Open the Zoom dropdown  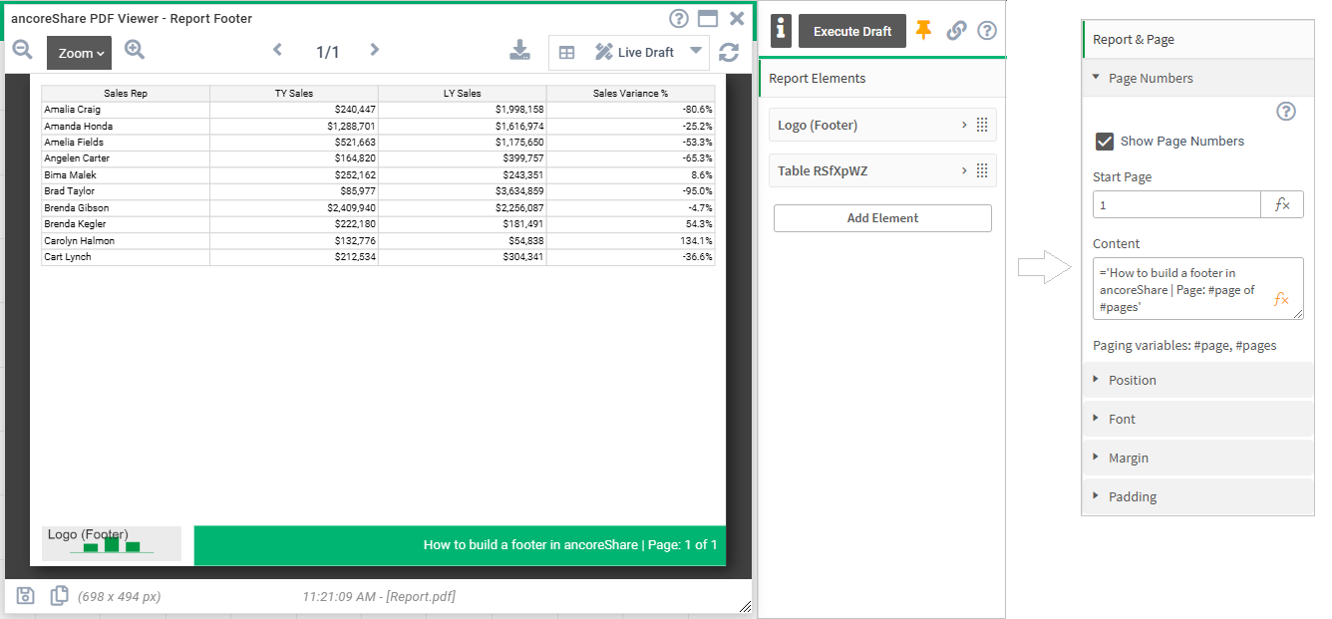point(79,53)
